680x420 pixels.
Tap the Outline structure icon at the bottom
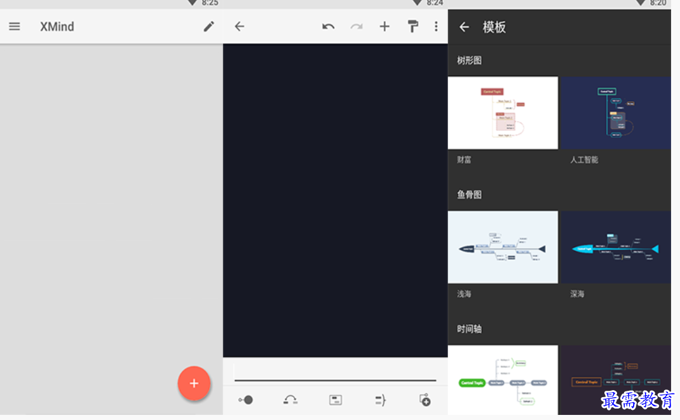pyautogui.click(x=379, y=400)
